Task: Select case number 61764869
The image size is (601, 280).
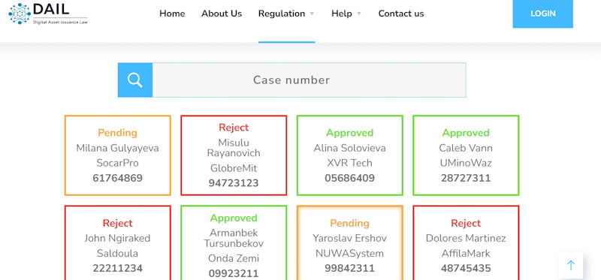Action: coord(118,179)
